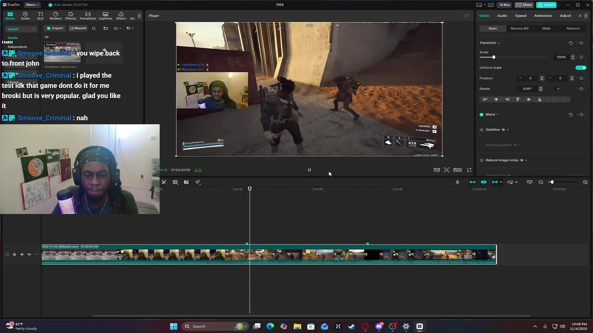Enable the Stabilize checkbox
Viewport: 593px width, 333px height.
481,130
